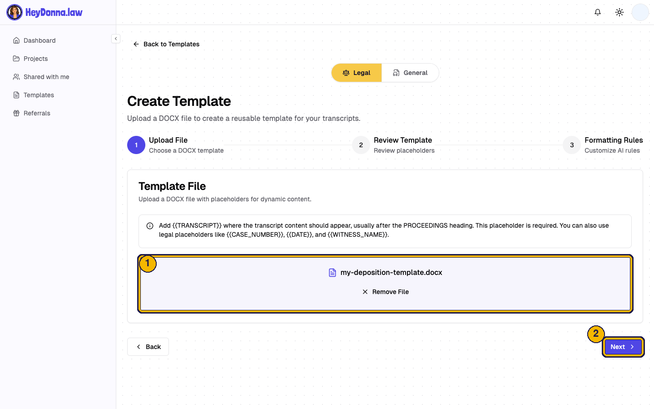654x409 pixels.
Task: Remove the uploaded file
Action: coord(386,292)
